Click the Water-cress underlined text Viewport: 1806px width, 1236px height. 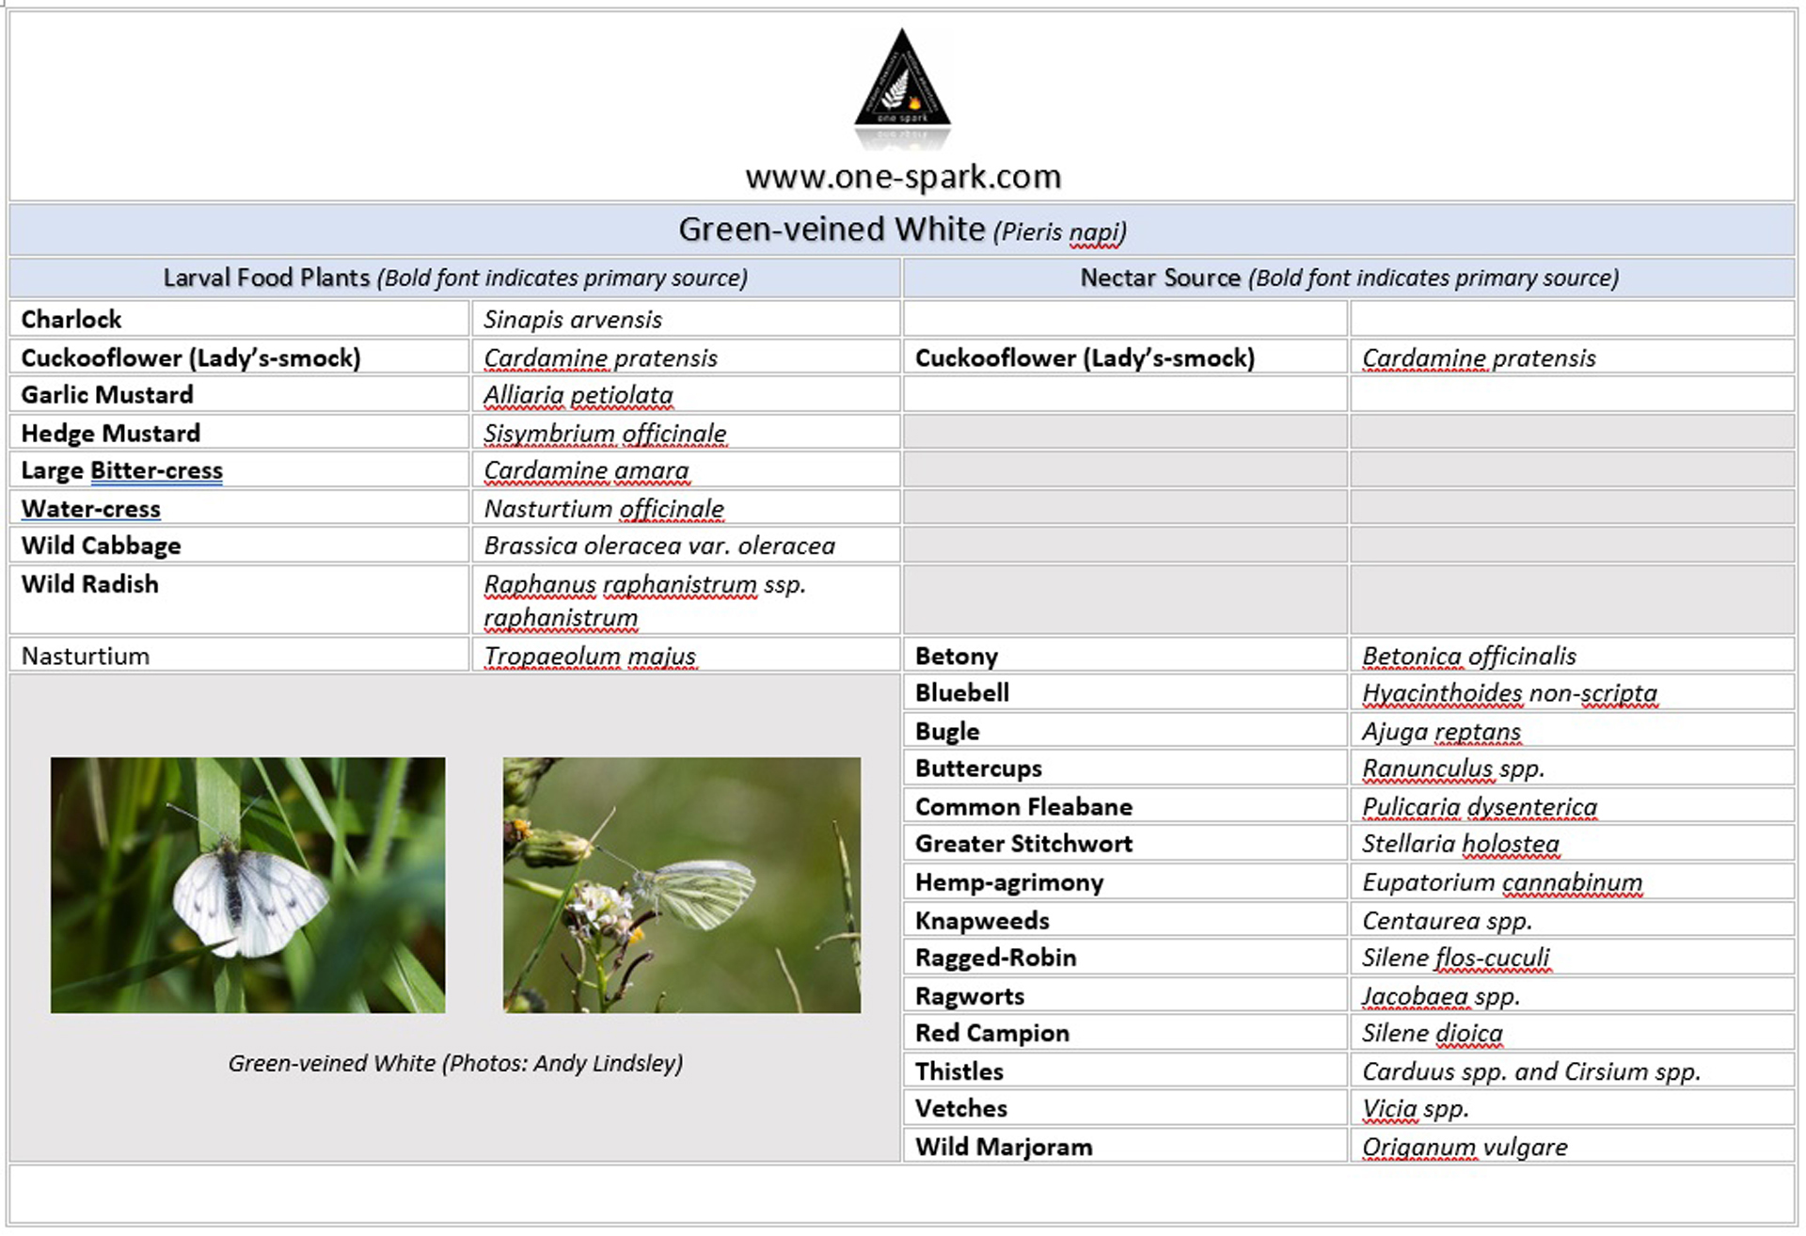89,508
